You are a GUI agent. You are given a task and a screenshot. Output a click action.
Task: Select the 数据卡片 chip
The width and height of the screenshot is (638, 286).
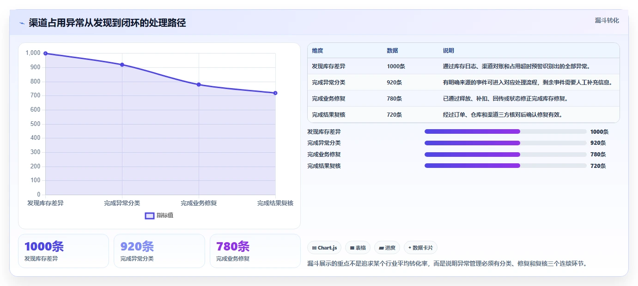tap(420, 248)
